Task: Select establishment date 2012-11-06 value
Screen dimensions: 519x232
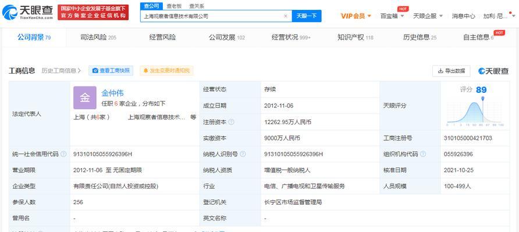Action: (x=279, y=106)
